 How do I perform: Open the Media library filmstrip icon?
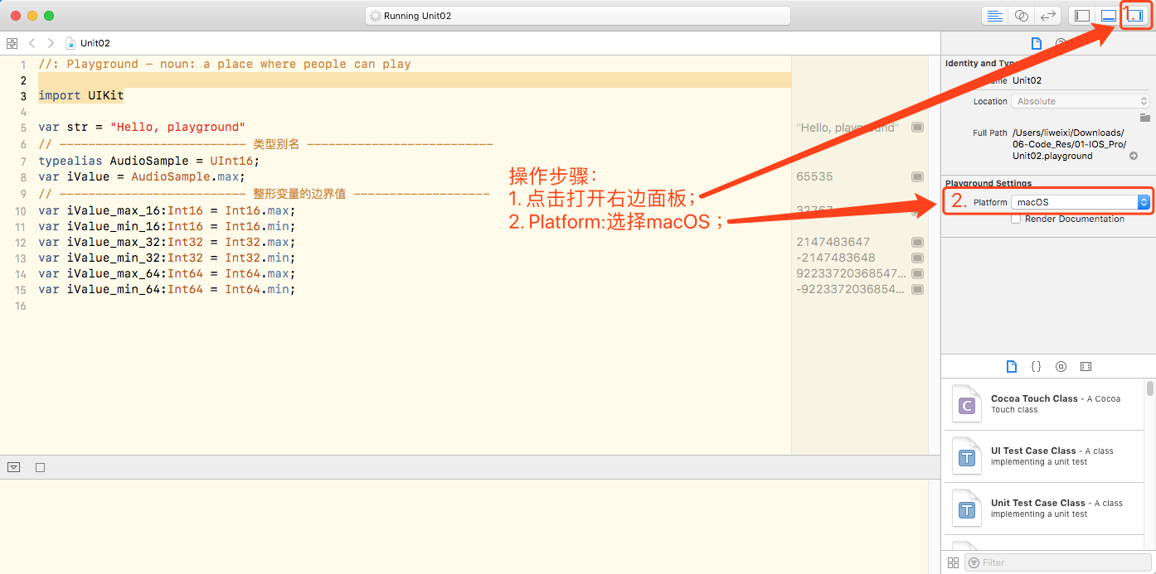coord(1086,366)
